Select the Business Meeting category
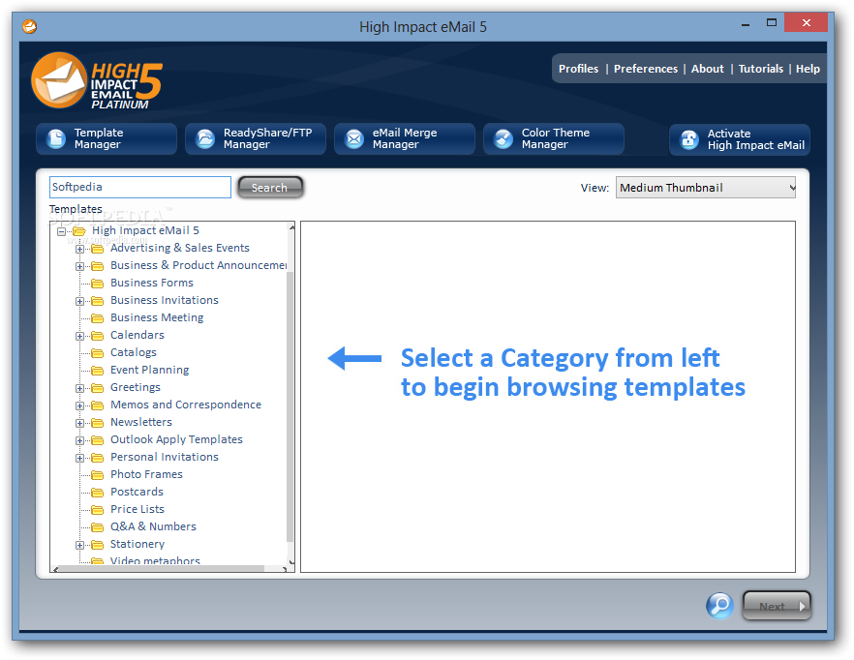854x660 pixels. (x=157, y=317)
